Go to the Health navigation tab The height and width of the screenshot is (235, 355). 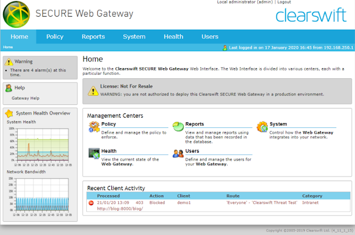tap(174, 37)
